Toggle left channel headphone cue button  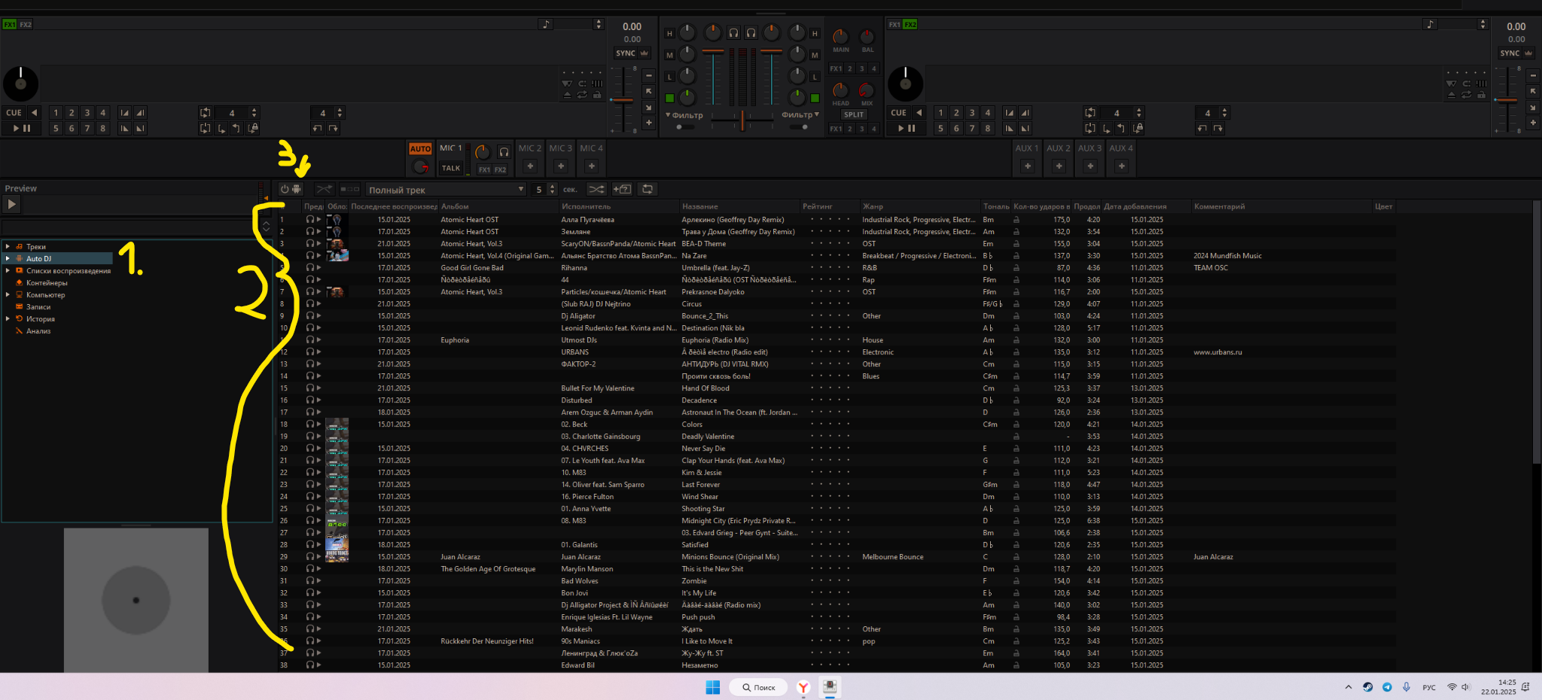pos(733,32)
